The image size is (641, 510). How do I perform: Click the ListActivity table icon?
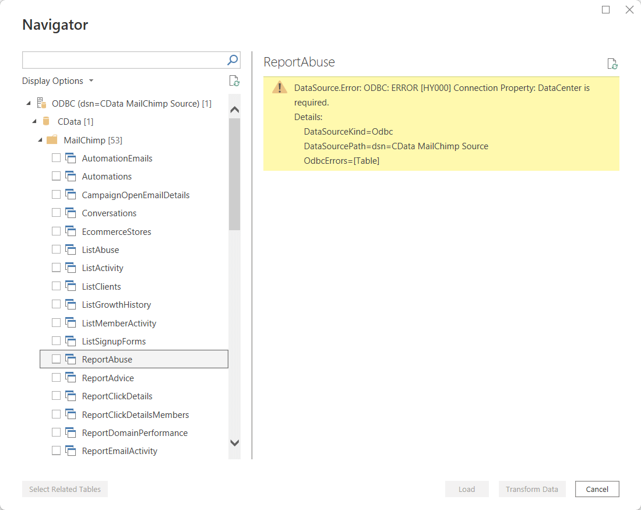(x=71, y=268)
